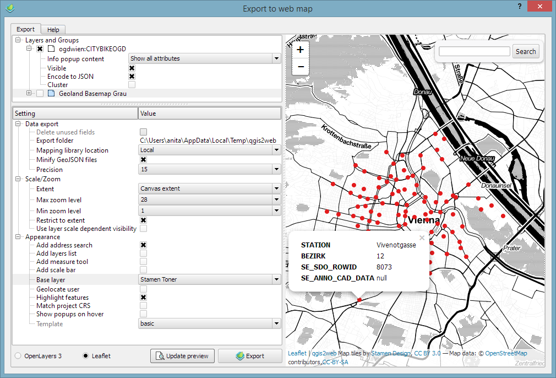Open the OpenStreetMap attribution link
Viewport: 556px width, 378px height.
point(506,353)
